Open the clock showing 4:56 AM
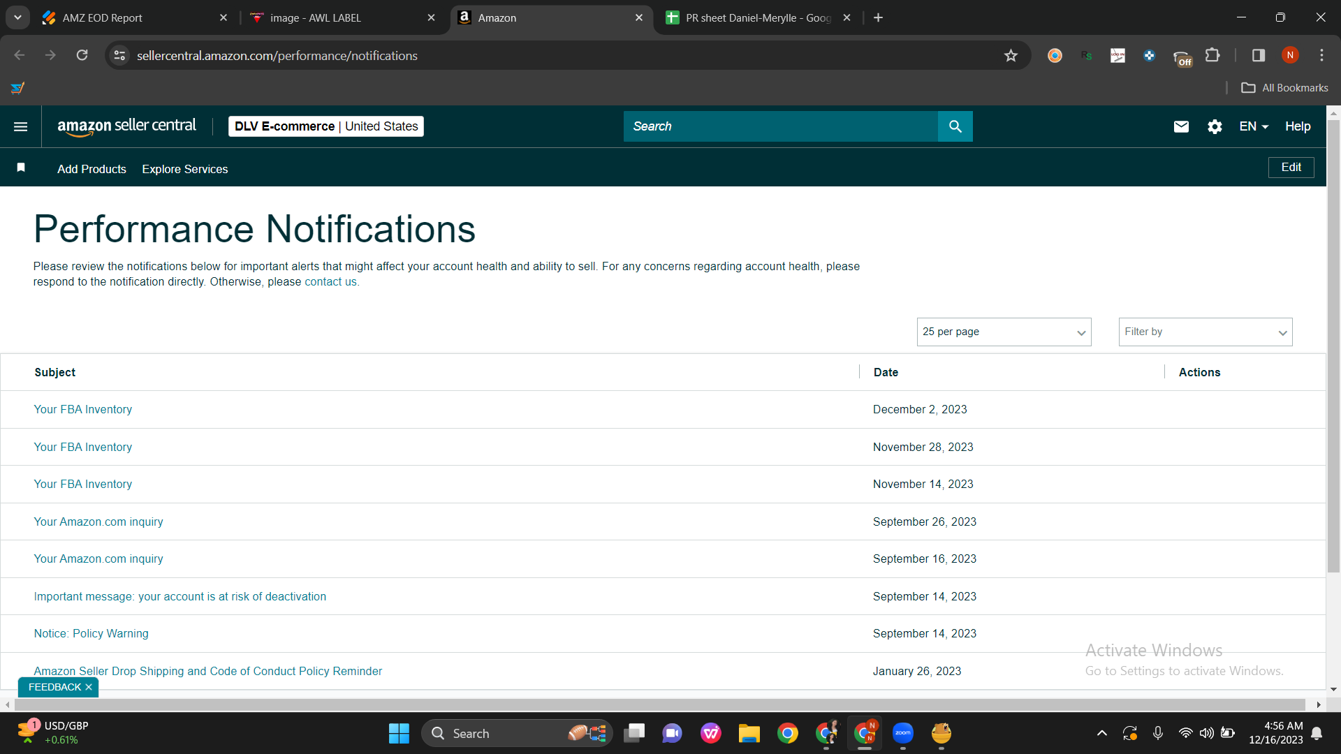1341x754 pixels. 1276,733
